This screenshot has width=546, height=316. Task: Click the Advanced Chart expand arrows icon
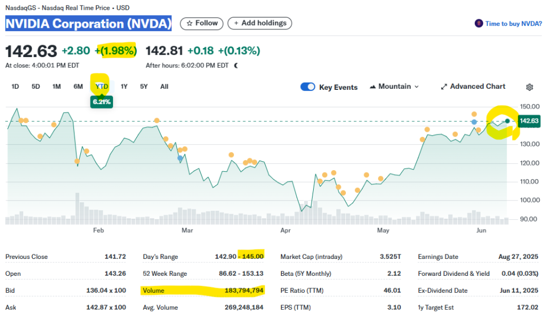444,86
